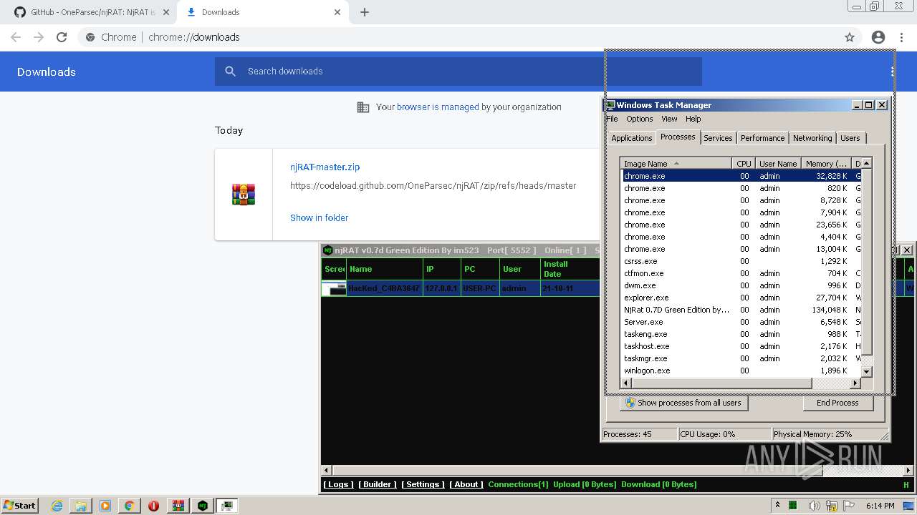Open the njRAT Builder

click(x=378, y=484)
